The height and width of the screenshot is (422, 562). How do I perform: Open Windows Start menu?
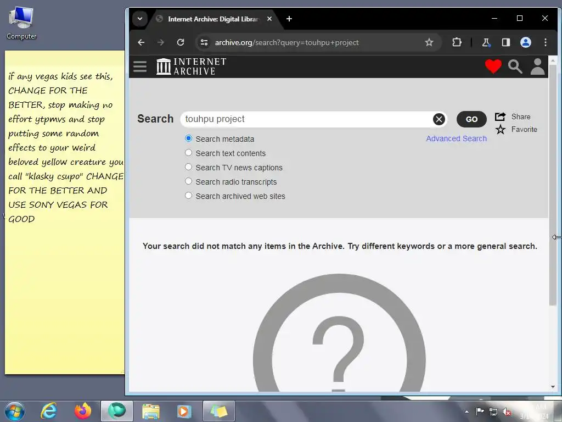tap(15, 411)
